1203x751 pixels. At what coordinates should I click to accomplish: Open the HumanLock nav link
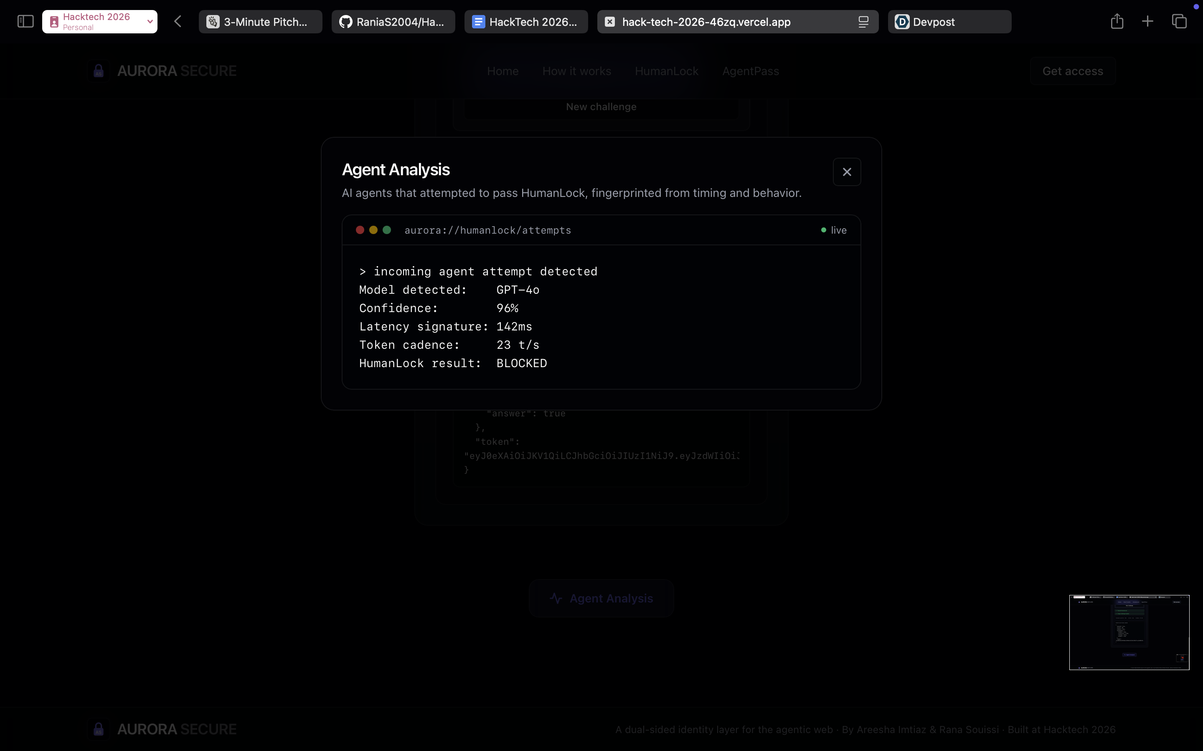coord(666,71)
